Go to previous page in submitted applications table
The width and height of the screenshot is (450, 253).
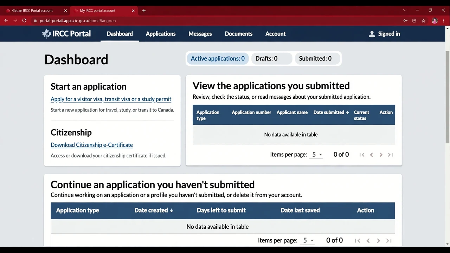coord(371,155)
